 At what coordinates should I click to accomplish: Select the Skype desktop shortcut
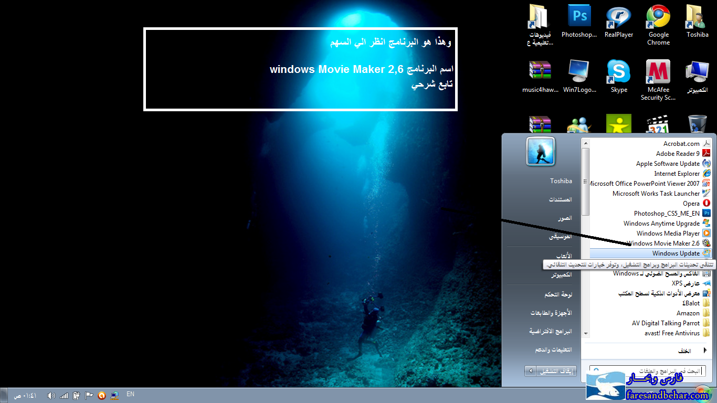tap(619, 76)
